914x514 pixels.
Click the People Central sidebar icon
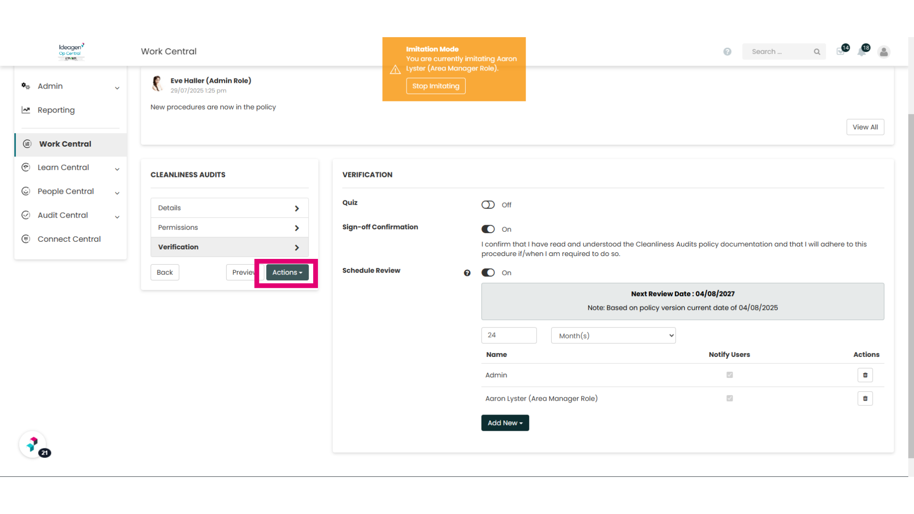(26, 191)
